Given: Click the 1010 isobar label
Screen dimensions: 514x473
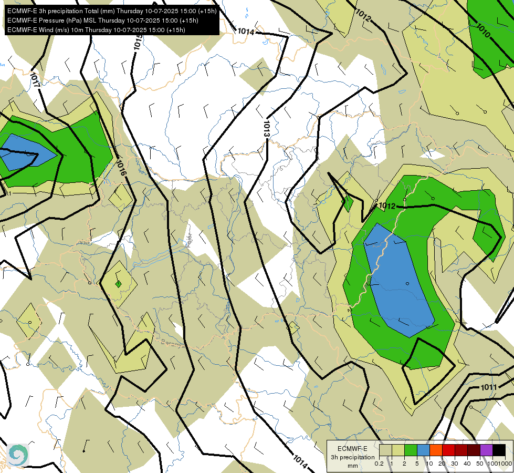Looking at the screenshot, I should (483, 30).
